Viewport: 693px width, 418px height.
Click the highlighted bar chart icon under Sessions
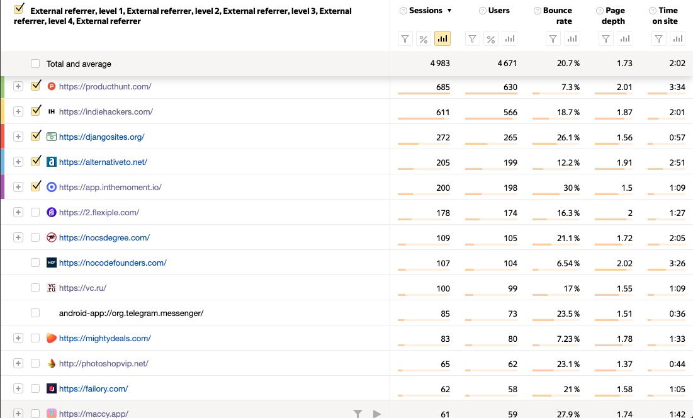[x=442, y=39]
